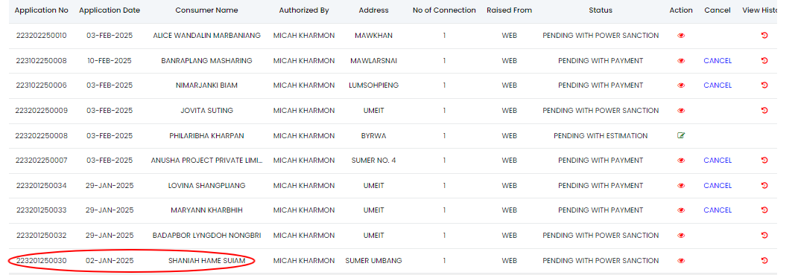
Task: Cancel Lovina Shangpliang's application
Action: coord(718,186)
